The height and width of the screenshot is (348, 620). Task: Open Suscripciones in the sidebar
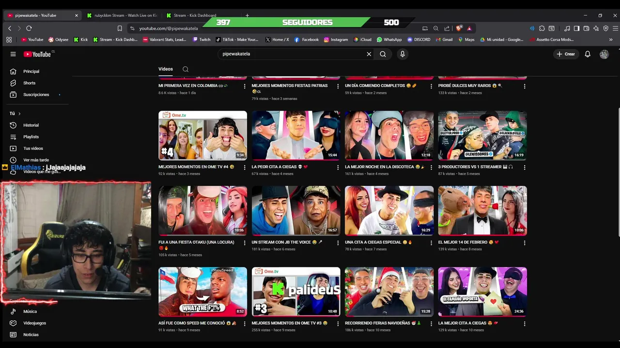[x=36, y=95]
